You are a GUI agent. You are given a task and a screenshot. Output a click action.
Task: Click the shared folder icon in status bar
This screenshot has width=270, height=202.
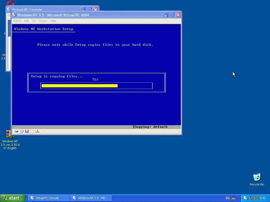point(32,132)
